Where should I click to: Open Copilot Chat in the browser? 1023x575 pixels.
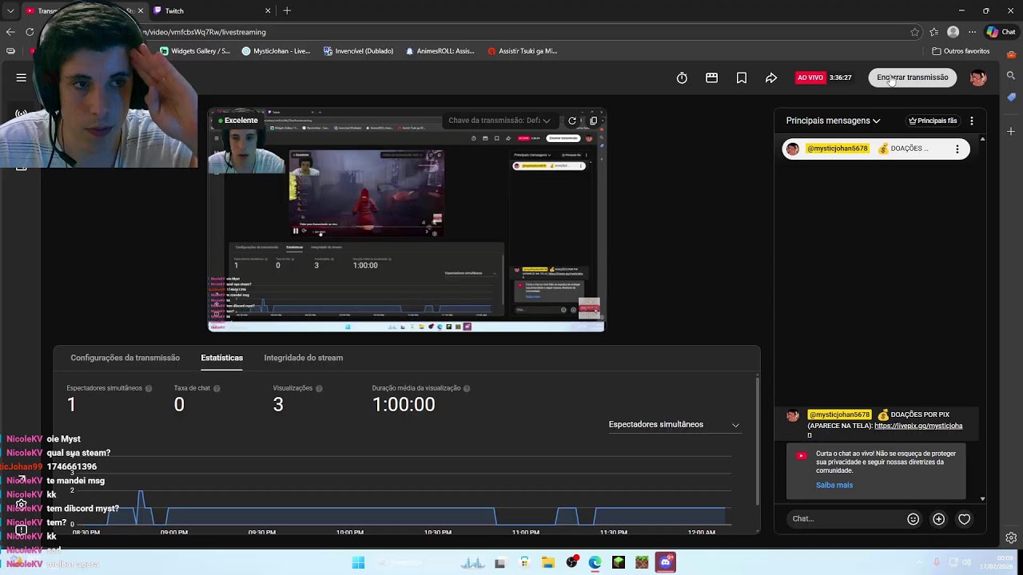[x=1001, y=32]
